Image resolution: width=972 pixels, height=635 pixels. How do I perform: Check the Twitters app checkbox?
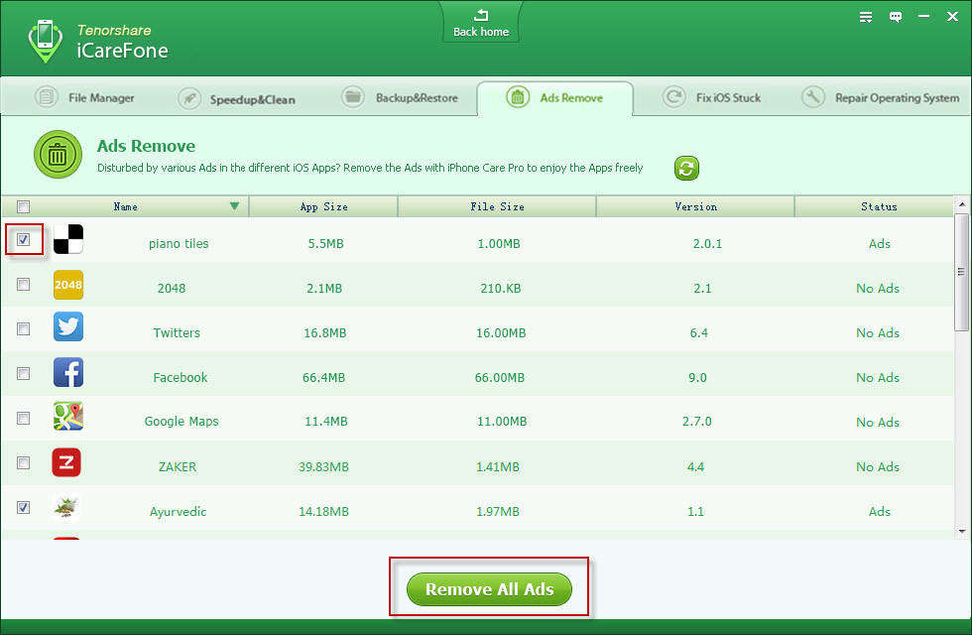point(24,328)
